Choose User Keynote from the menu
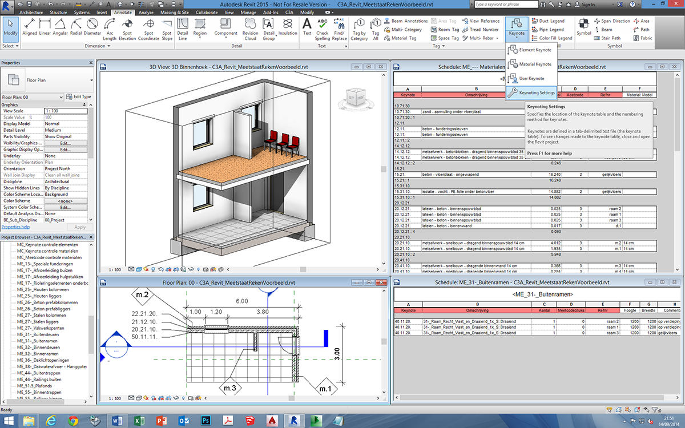685x428 pixels. 530,78
